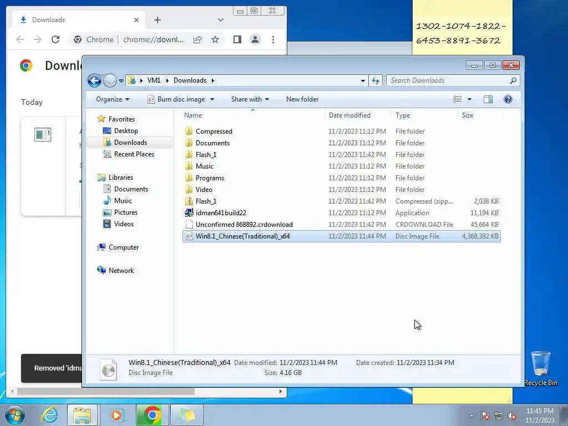Bookmark this Chrome tab

pos(215,39)
